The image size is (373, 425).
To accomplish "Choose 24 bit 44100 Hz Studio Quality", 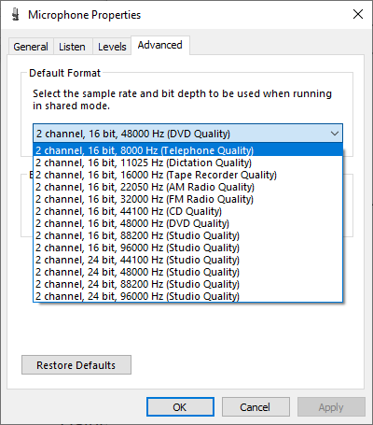I will click(x=187, y=260).
